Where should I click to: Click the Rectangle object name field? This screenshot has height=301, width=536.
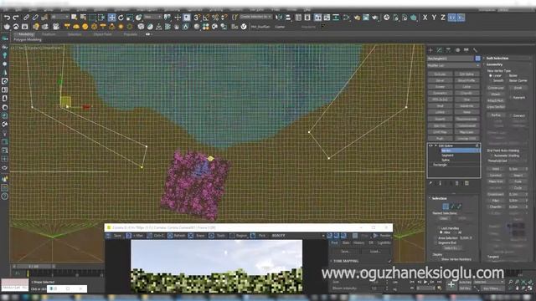(451, 59)
